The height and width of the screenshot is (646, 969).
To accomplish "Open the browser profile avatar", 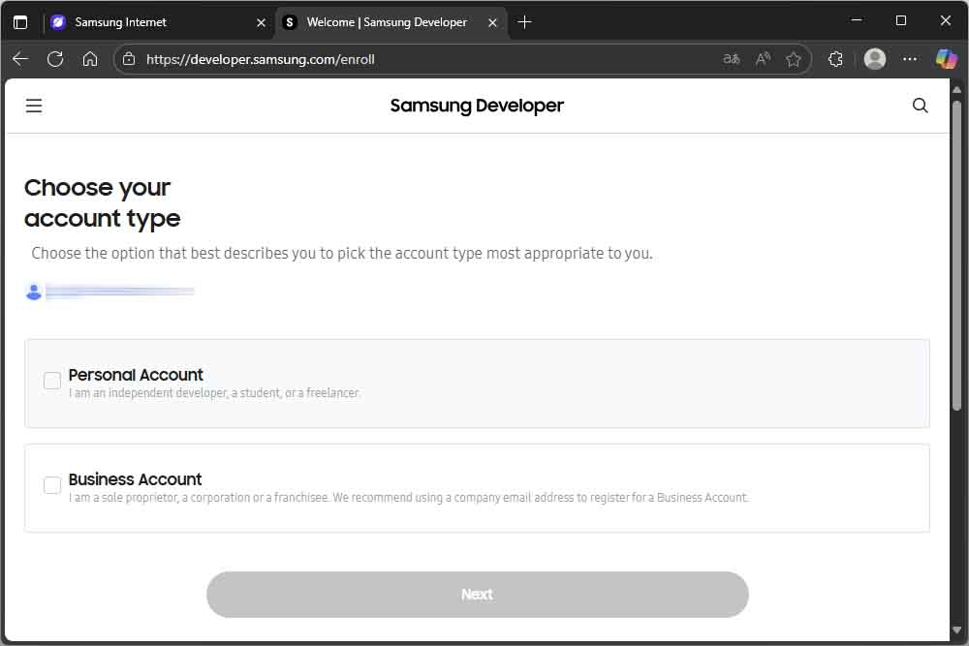I will pos(874,59).
